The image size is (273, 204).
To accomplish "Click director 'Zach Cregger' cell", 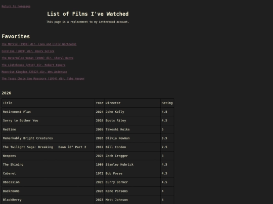I will [x=132, y=156].
